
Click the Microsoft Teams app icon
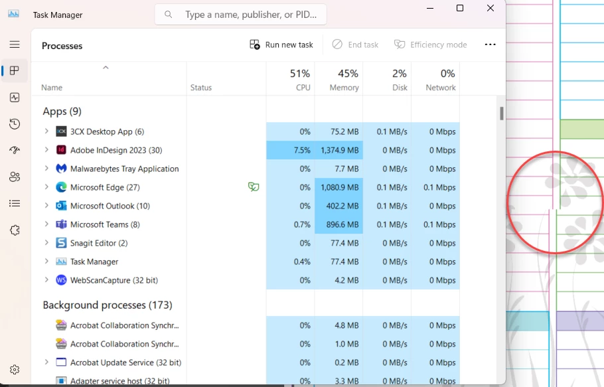[x=61, y=224]
